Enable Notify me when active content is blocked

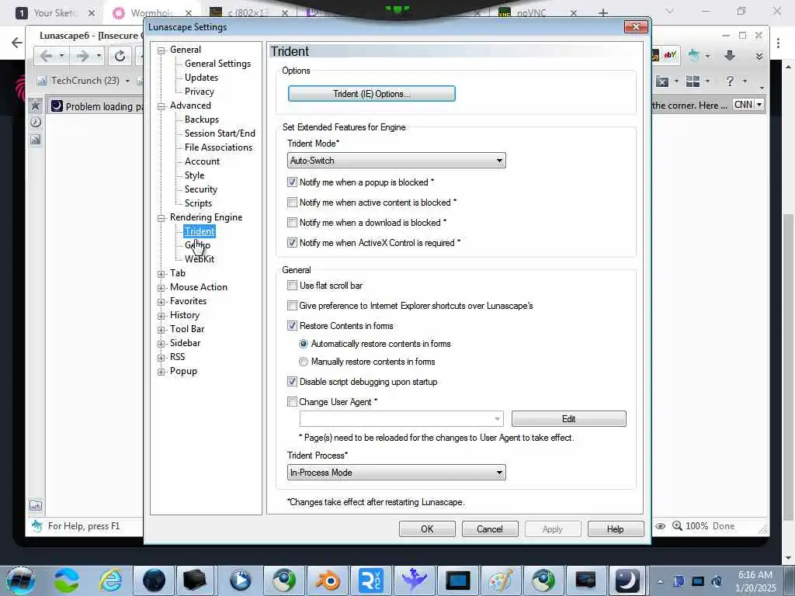click(x=292, y=203)
